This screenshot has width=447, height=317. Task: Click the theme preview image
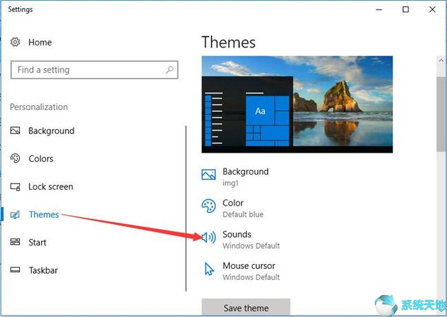pos(297,104)
